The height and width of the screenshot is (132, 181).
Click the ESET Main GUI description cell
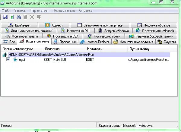click(x=55, y=60)
